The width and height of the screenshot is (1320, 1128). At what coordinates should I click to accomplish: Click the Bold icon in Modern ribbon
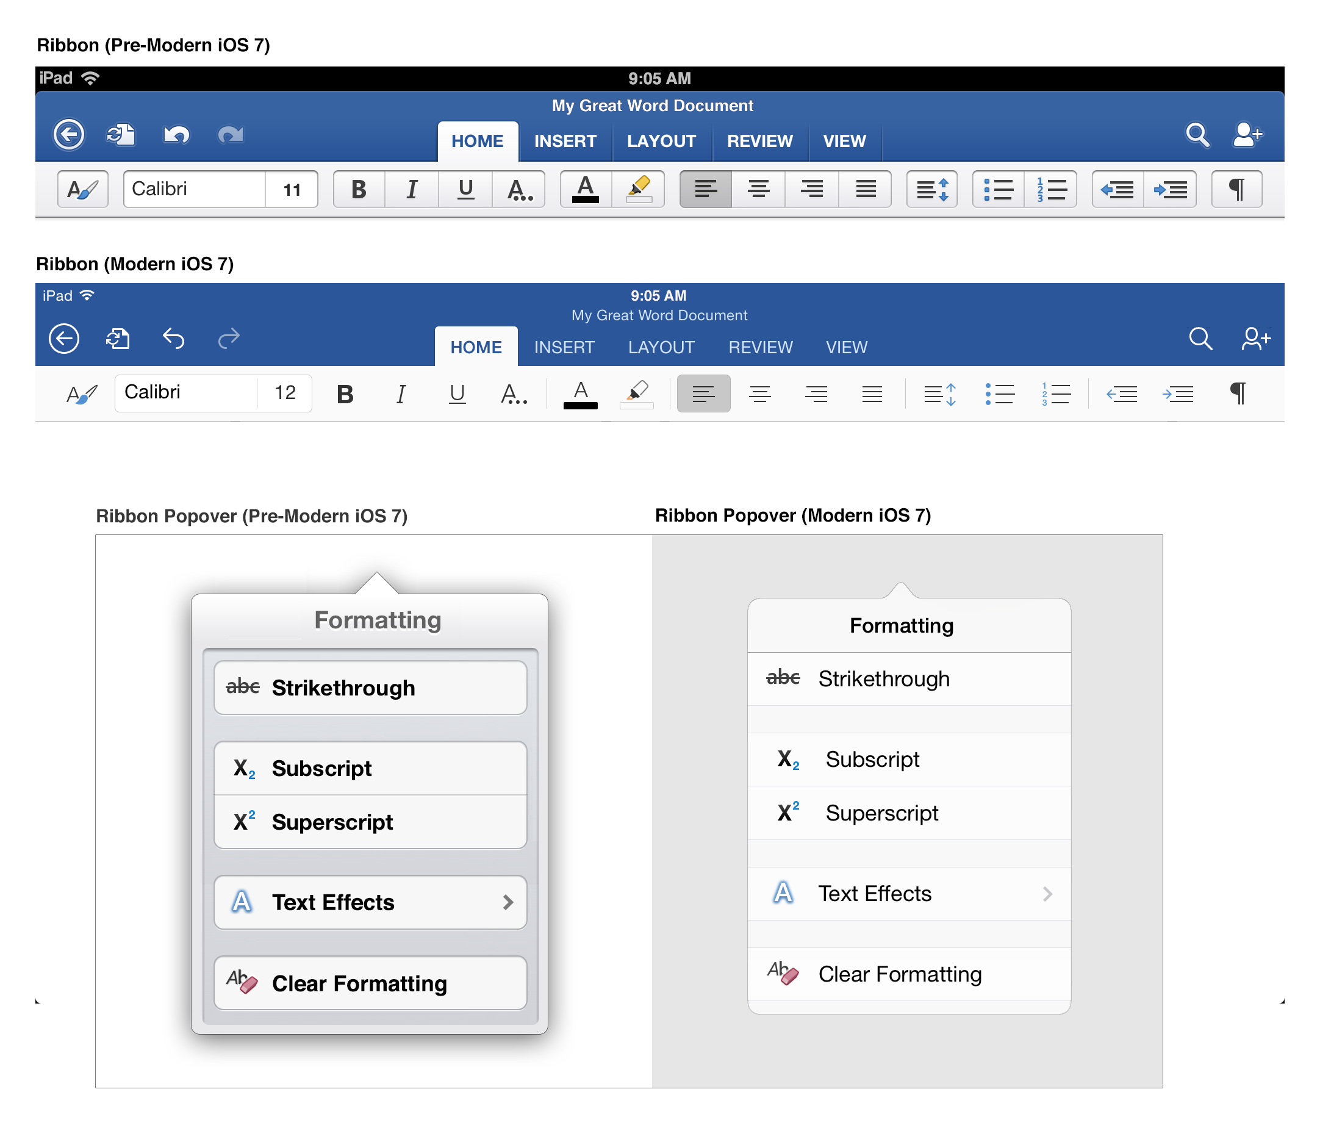[345, 393]
